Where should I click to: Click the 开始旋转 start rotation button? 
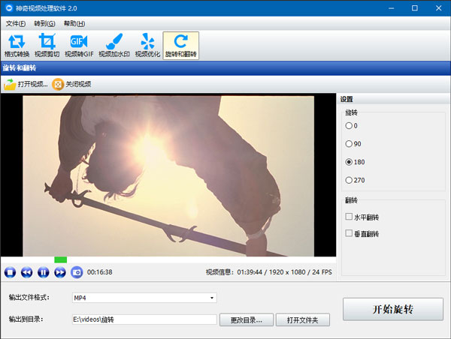393,309
